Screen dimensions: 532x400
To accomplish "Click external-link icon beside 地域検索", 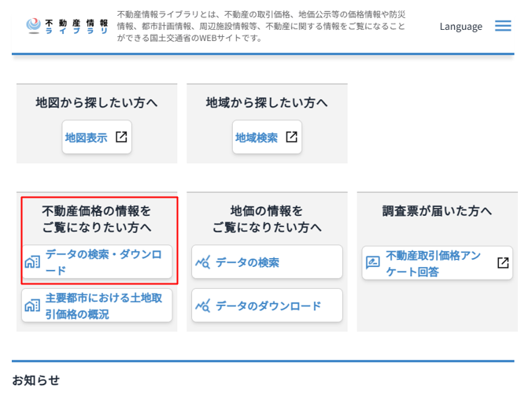I will [291, 137].
